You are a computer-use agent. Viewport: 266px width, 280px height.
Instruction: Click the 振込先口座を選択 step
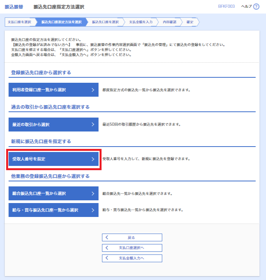pyautogui.click(x=105, y=22)
